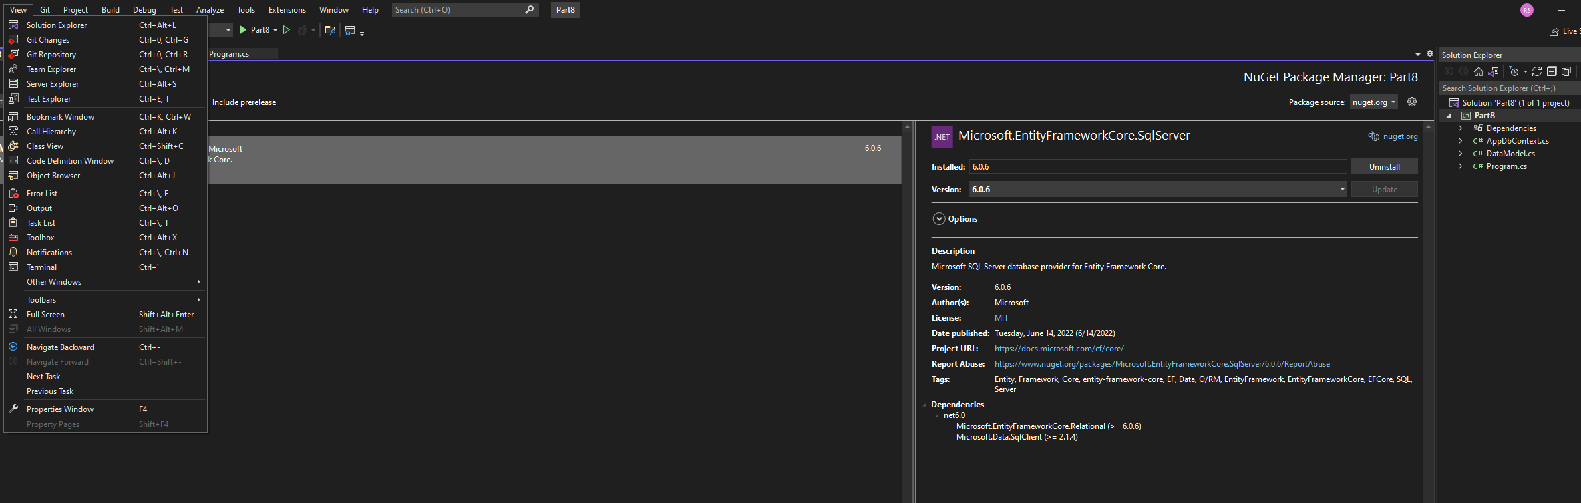Image resolution: width=1581 pixels, height=503 pixels.
Task: Click the Sync with Active Document icon
Action: click(1537, 71)
